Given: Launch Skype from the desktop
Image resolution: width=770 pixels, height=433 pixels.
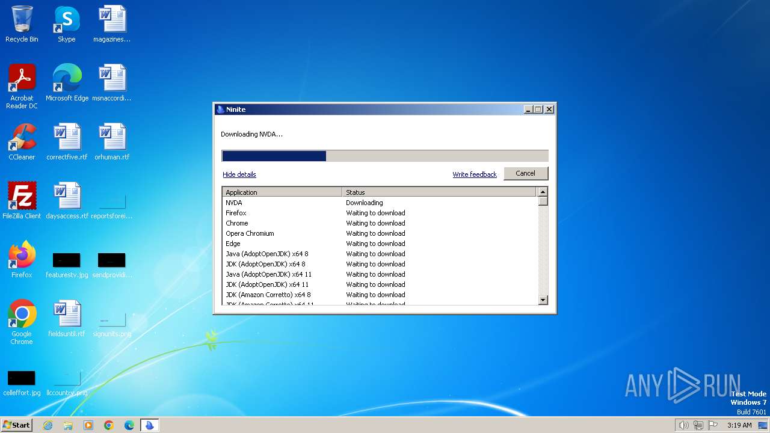Looking at the screenshot, I should click(67, 24).
